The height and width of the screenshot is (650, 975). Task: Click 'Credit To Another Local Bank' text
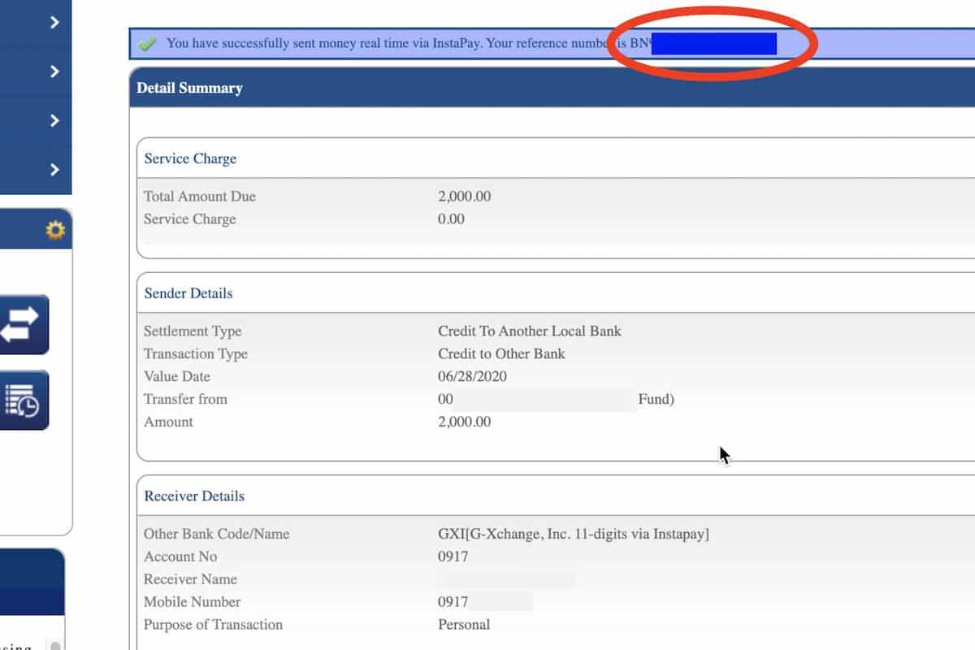pos(529,331)
